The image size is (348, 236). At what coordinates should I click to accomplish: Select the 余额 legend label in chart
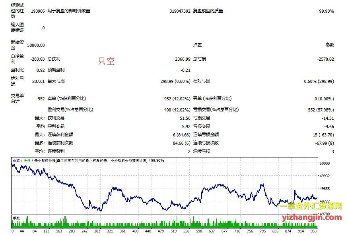pos(16,161)
